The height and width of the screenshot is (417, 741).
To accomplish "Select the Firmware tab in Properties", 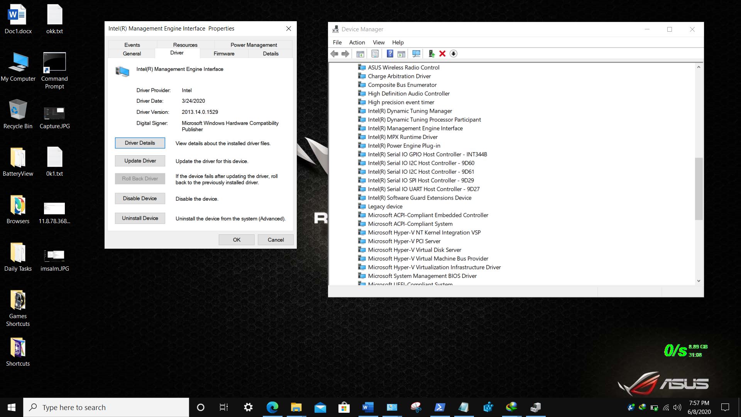I will [224, 53].
